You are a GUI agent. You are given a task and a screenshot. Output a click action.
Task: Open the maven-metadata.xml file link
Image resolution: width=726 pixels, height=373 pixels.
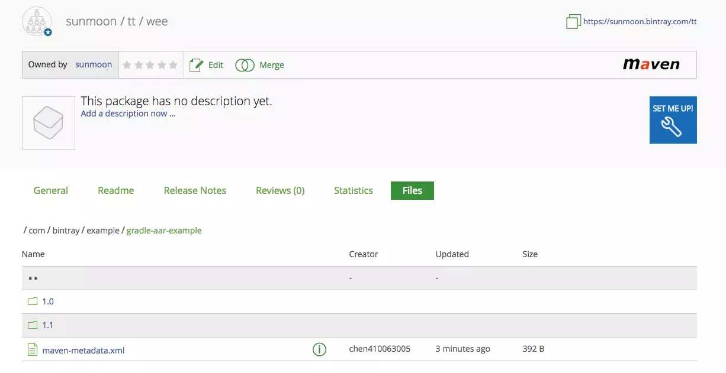tap(83, 351)
